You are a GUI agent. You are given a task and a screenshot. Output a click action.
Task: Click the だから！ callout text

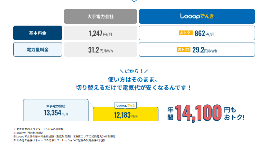click(133, 71)
